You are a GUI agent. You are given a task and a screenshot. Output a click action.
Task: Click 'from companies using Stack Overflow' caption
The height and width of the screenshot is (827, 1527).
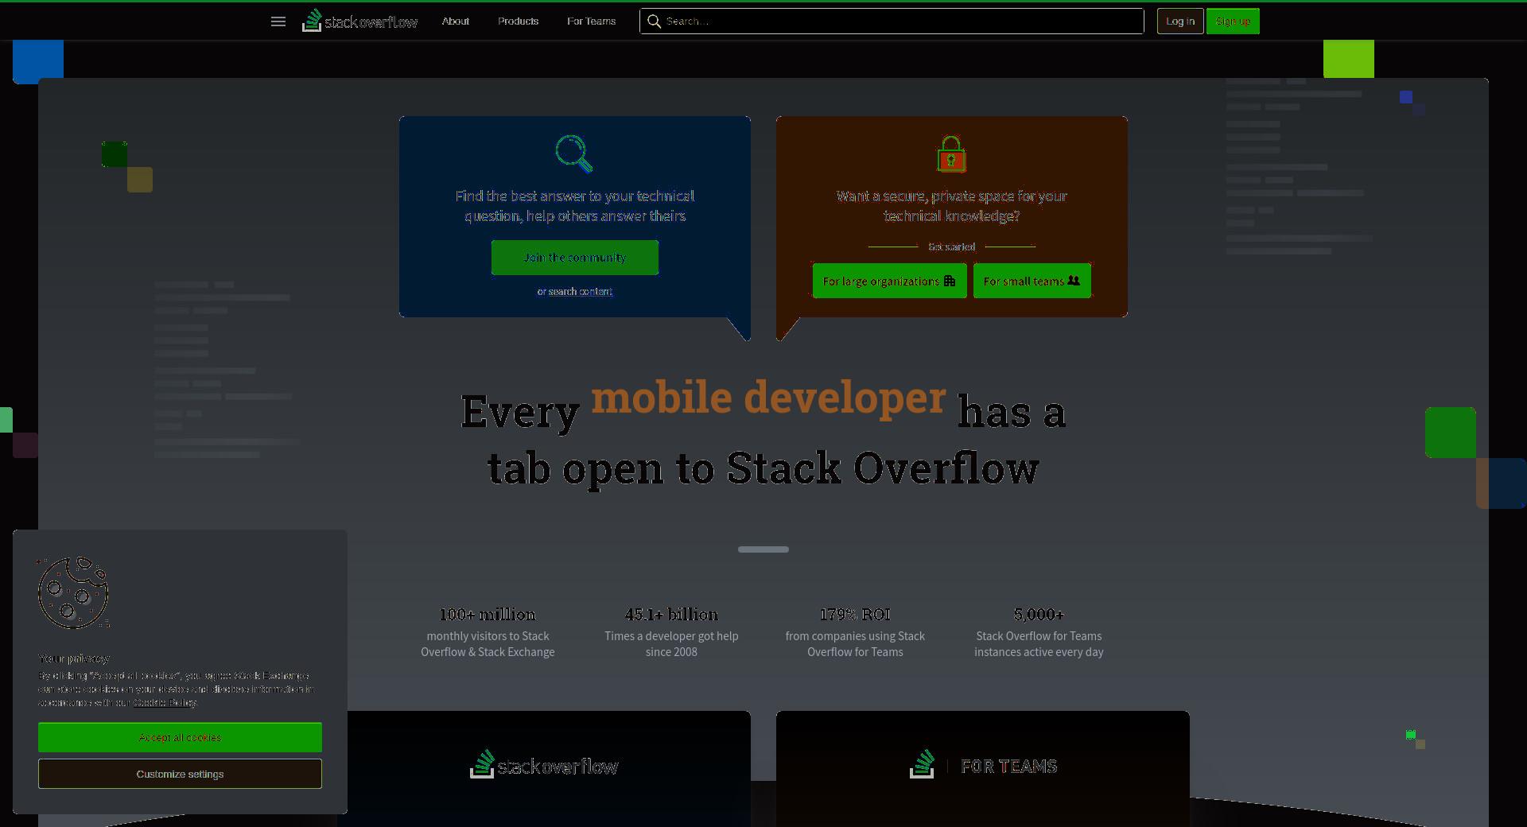tap(855, 644)
